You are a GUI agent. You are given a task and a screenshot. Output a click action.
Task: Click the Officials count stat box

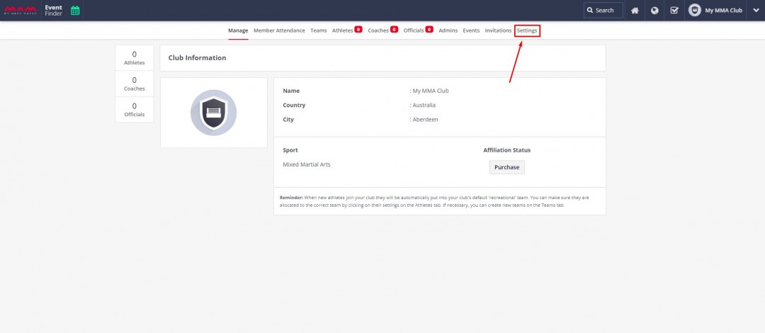(x=134, y=109)
